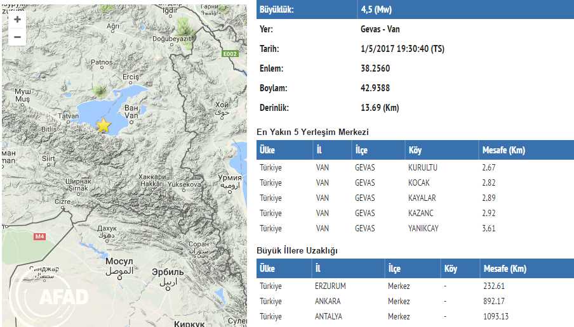
Task: Select the ERZURUM row in cities table
Action: [330, 286]
